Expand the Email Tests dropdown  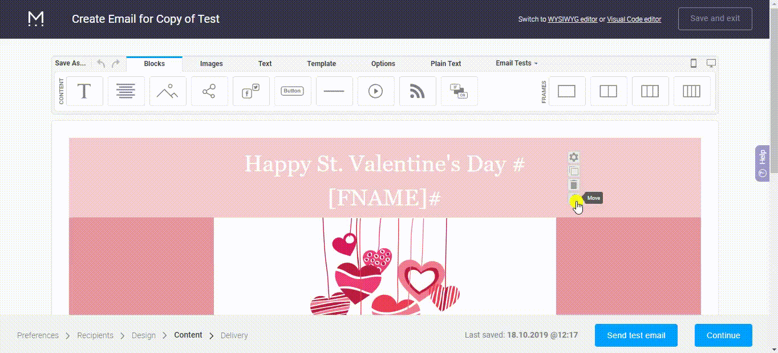(516, 63)
